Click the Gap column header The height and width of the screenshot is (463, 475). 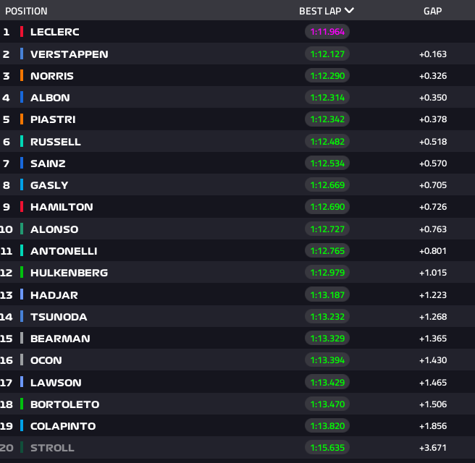(432, 11)
